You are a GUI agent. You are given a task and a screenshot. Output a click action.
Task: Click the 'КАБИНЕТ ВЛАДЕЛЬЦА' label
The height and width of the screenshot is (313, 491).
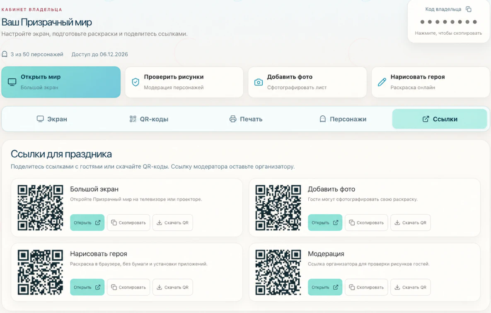click(31, 10)
